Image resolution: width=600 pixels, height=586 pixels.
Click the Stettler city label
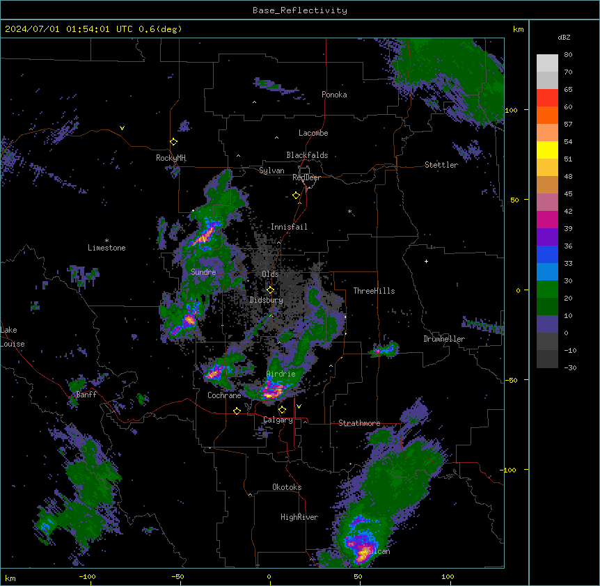[441, 165]
